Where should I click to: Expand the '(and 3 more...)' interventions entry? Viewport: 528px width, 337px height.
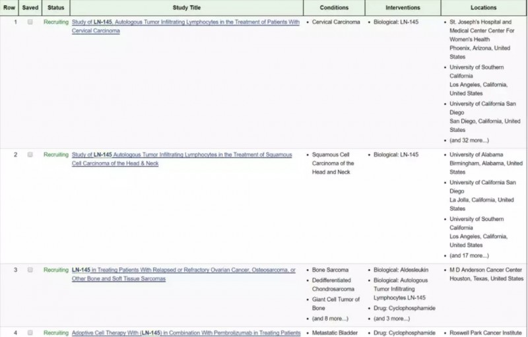391,319
